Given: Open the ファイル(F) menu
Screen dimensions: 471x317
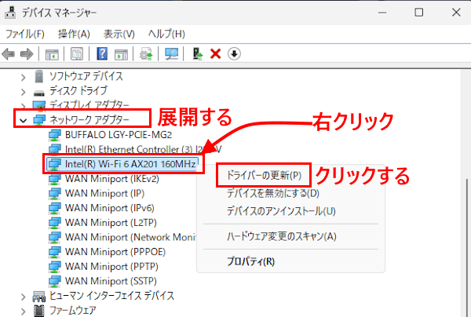Looking at the screenshot, I should (x=25, y=34).
